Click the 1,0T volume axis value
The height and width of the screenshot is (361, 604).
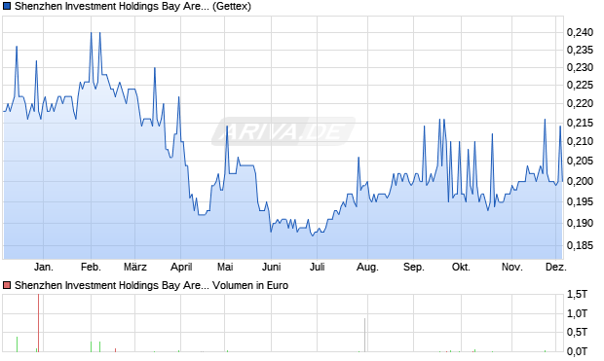coord(577,313)
